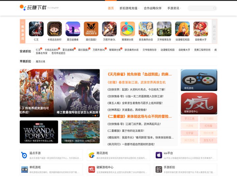Open the State of Decay 2 icon
237x178 pixels.
91,29
